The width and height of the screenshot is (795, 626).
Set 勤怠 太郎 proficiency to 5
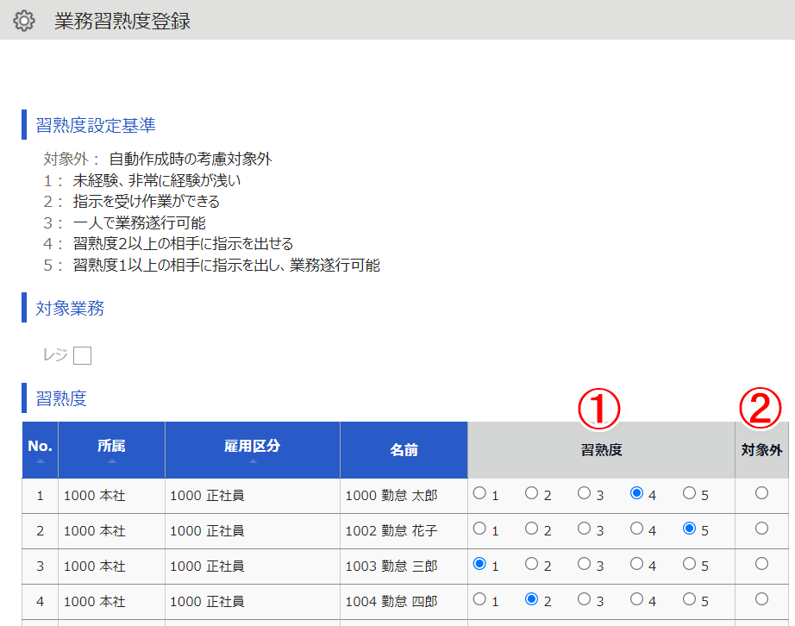[x=689, y=493]
